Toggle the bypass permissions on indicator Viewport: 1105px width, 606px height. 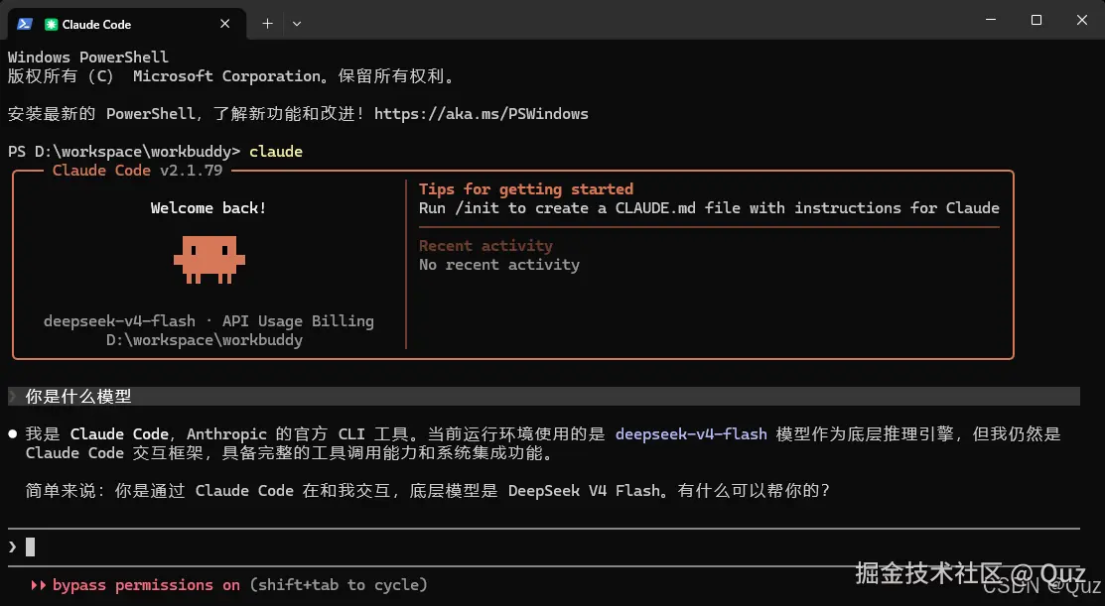pos(146,585)
